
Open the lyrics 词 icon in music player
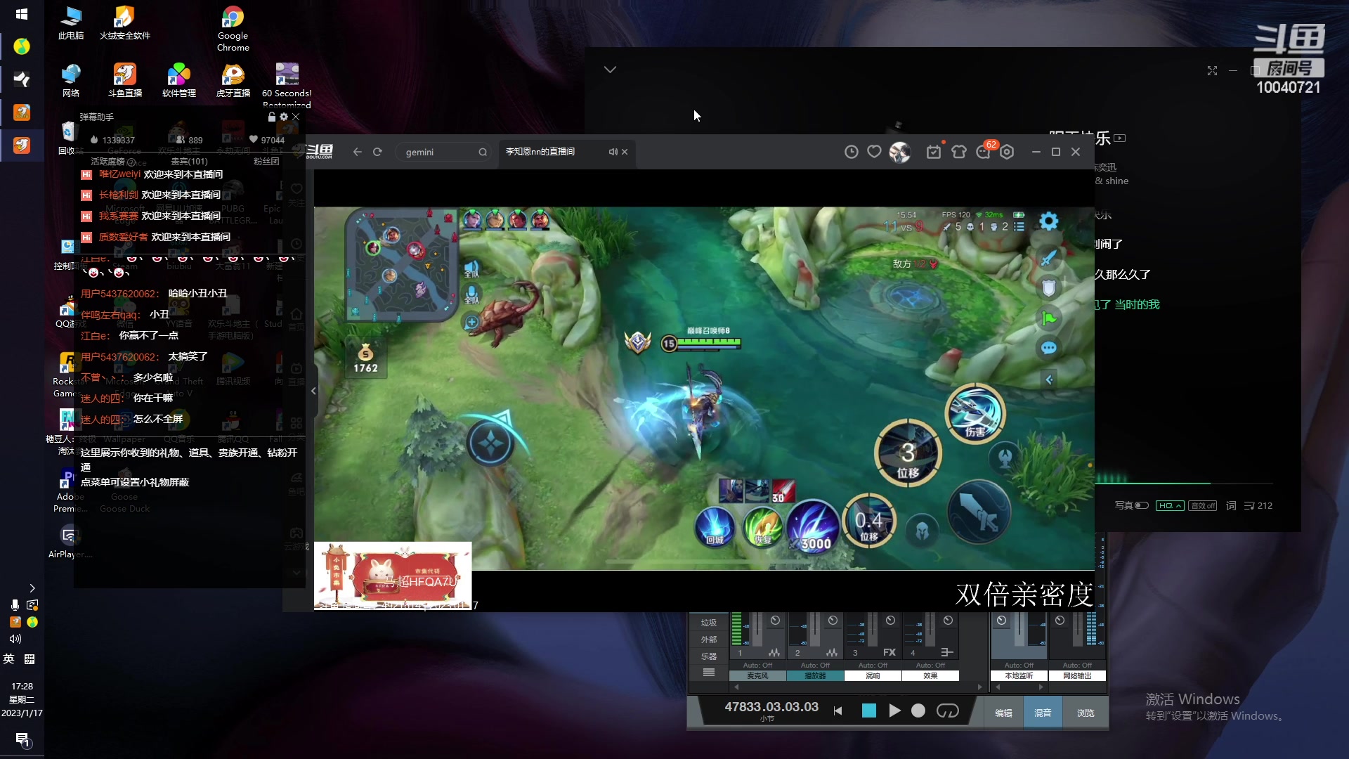click(x=1231, y=506)
